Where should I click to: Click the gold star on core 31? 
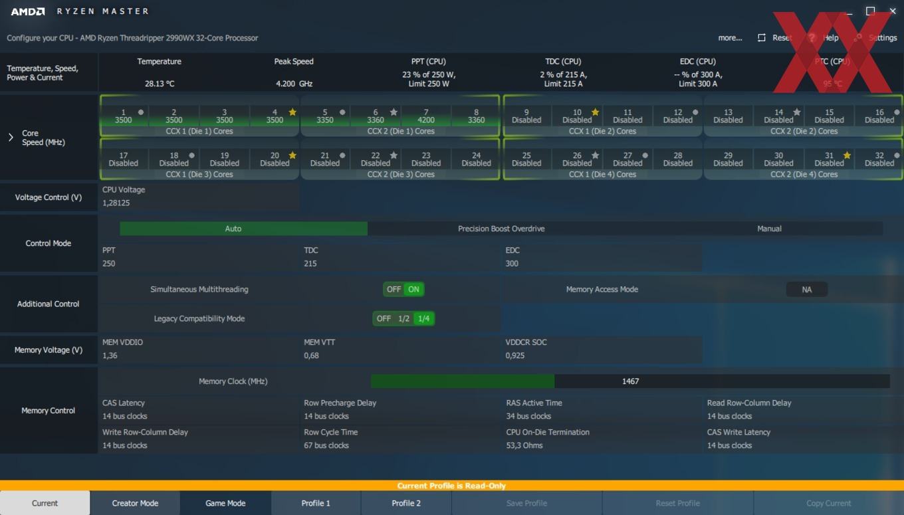[847, 155]
